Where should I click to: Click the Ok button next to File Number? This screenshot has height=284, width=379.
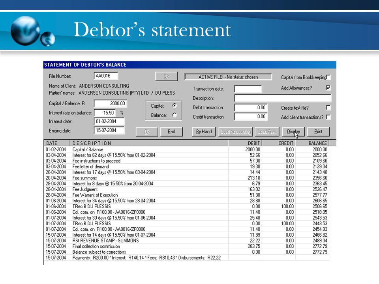tap(166, 77)
